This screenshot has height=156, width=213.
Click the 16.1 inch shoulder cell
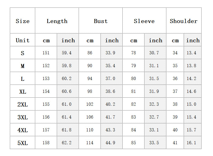(191, 143)
